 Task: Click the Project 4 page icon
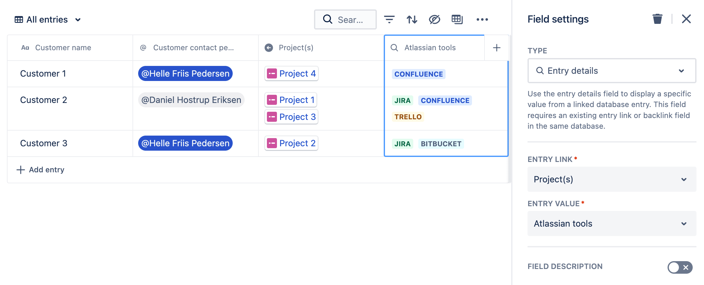(272, 73)
